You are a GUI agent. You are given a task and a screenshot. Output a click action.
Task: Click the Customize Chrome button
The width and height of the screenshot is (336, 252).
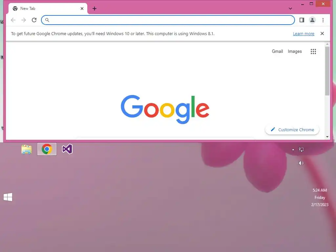292,130
